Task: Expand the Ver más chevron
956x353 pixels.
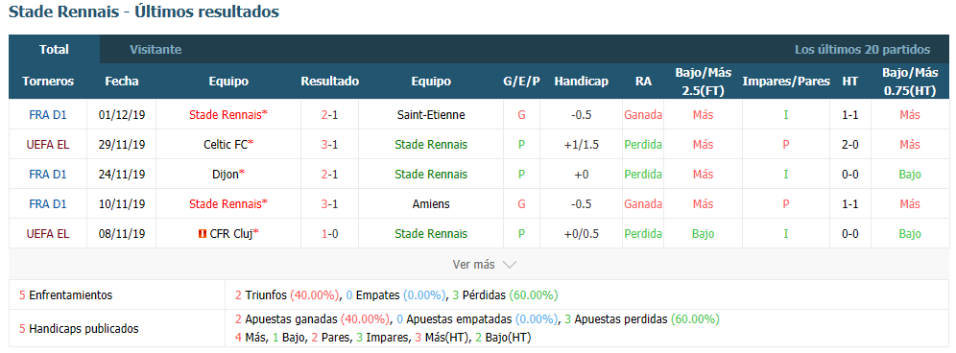Action: click(x=510, y=265)
